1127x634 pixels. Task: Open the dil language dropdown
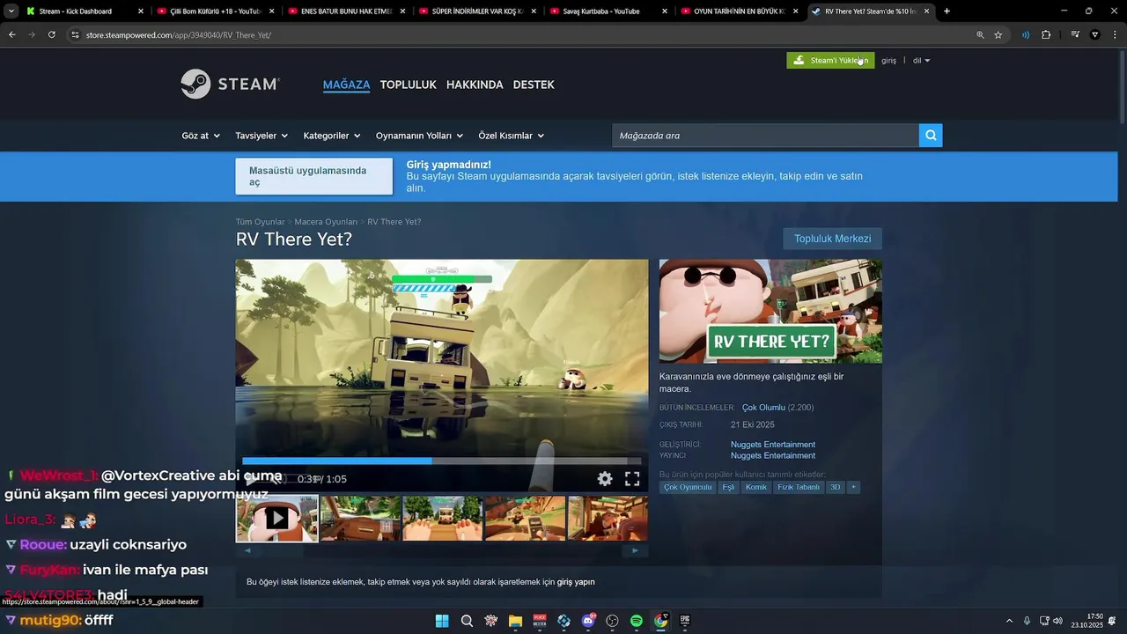pyautogui.click(x=921, y=61)
